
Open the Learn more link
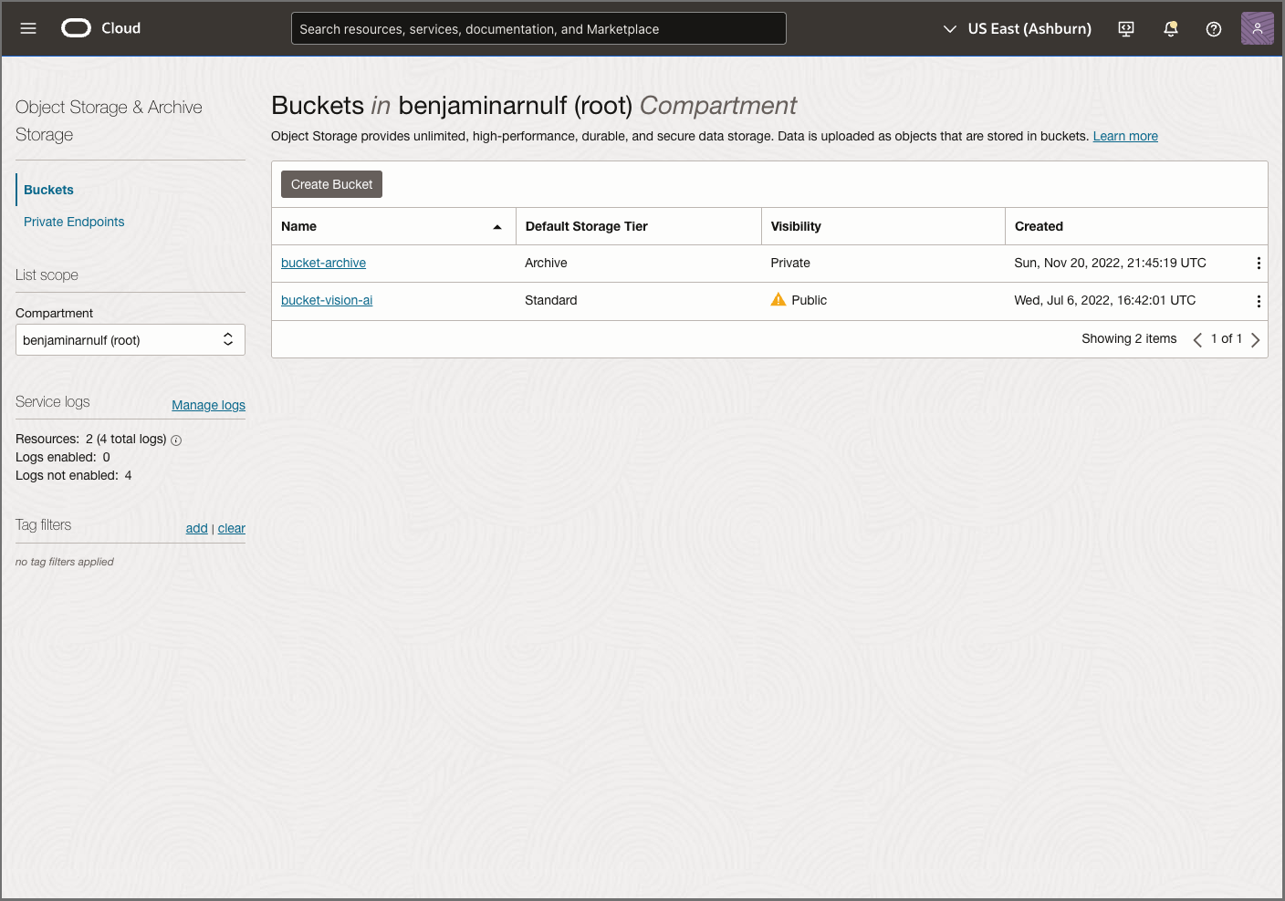pos(1124,136)
